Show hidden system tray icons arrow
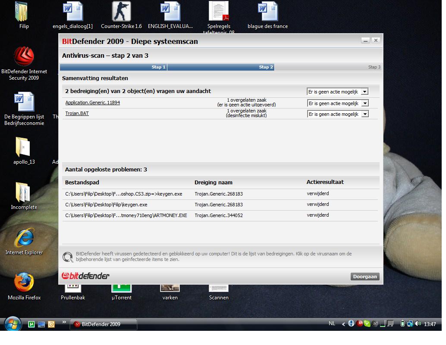This screenshot has height=345, width=446. 343,324
